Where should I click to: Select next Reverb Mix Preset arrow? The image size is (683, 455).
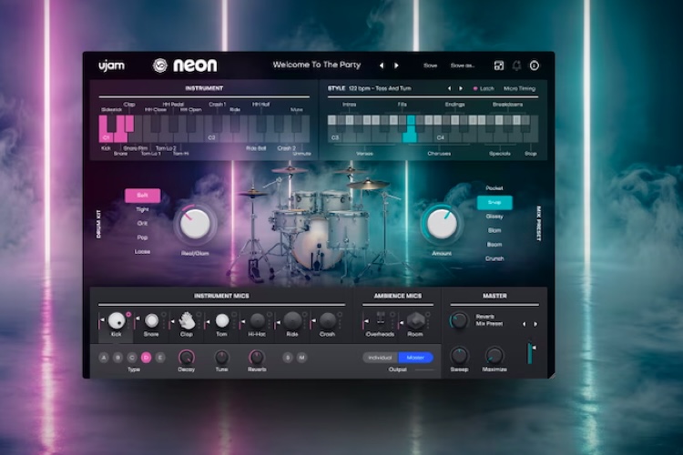pos(535,324)
